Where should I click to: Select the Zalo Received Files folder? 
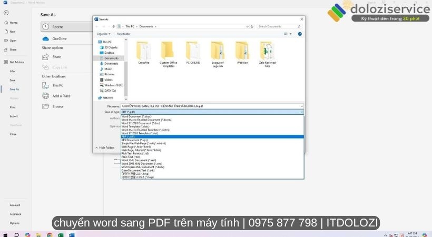coord(267,54)
